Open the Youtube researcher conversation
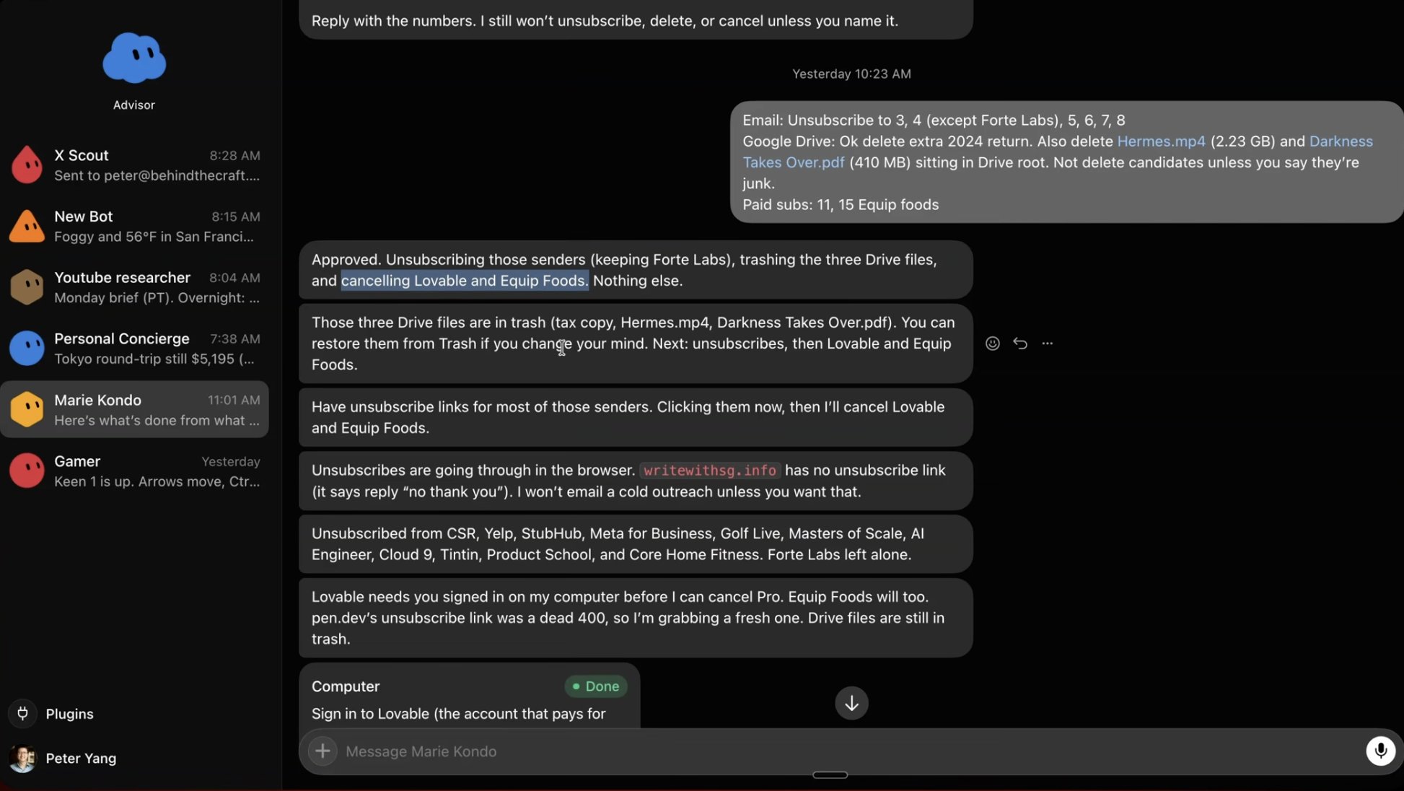 pyautogui.click(x=135, y=287)
